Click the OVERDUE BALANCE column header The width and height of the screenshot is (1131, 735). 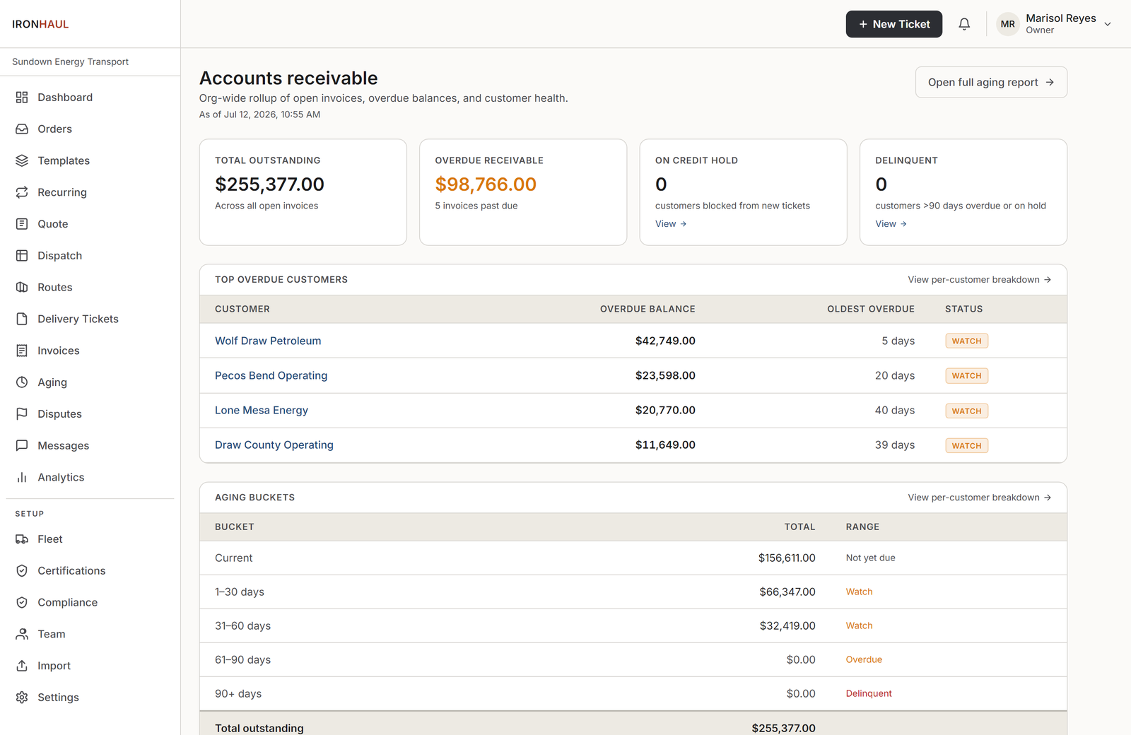tap(647, 309)
